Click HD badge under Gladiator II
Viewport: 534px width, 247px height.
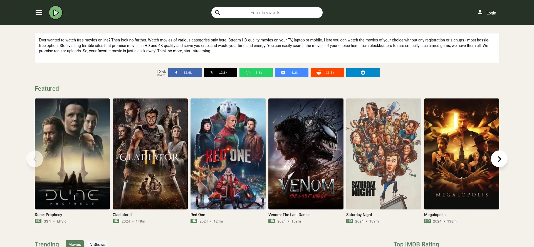coord(116,221)
